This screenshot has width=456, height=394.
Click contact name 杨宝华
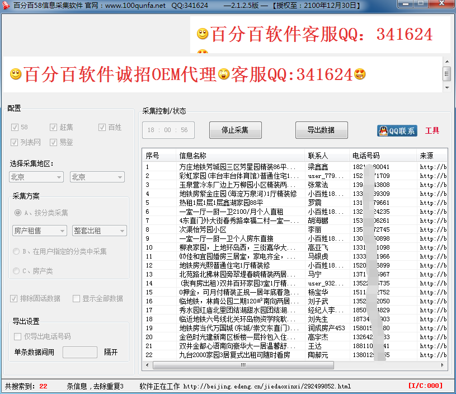(318, 292)
